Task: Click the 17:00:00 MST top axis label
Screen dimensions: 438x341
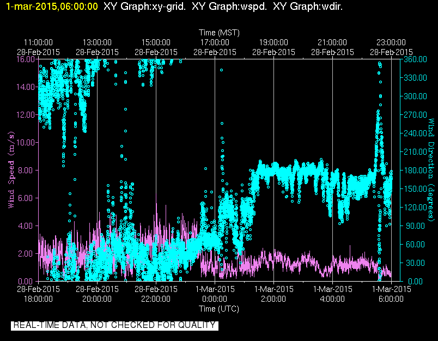Action: tap(215, 42)
